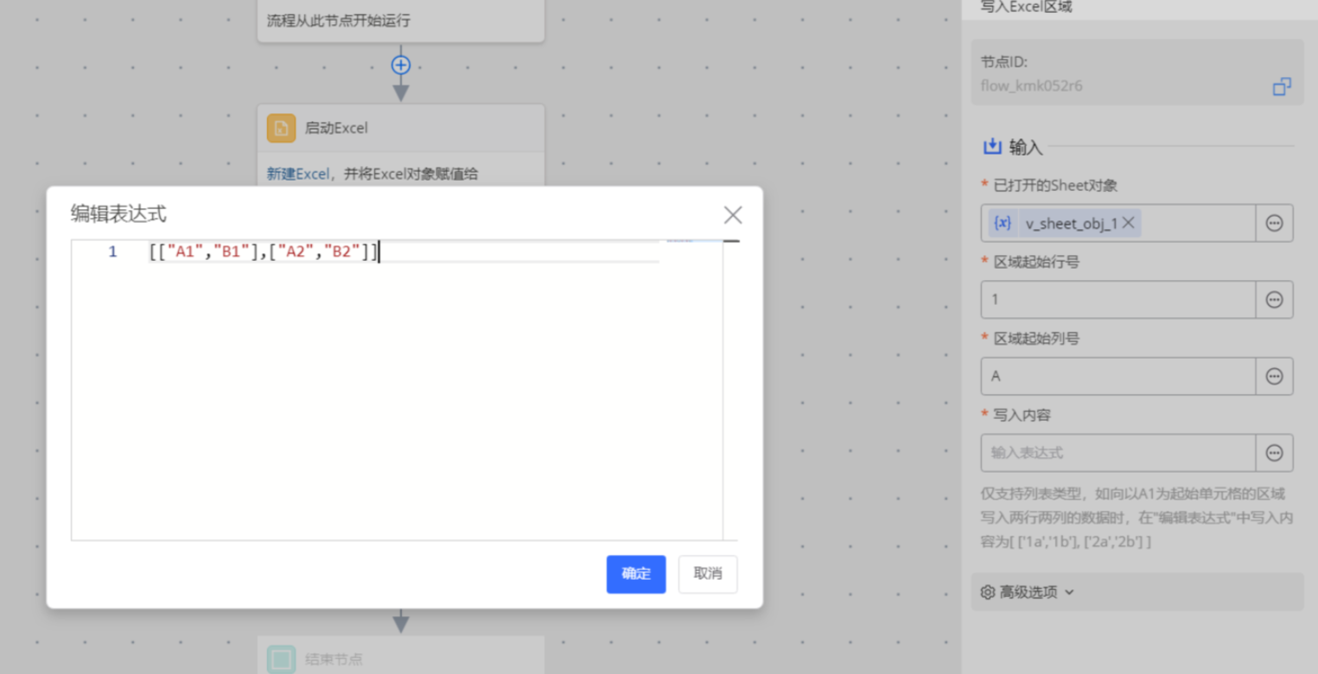Click the 结束节点 node icon
The image size is (1318, 674).
[x=281, y=659]
